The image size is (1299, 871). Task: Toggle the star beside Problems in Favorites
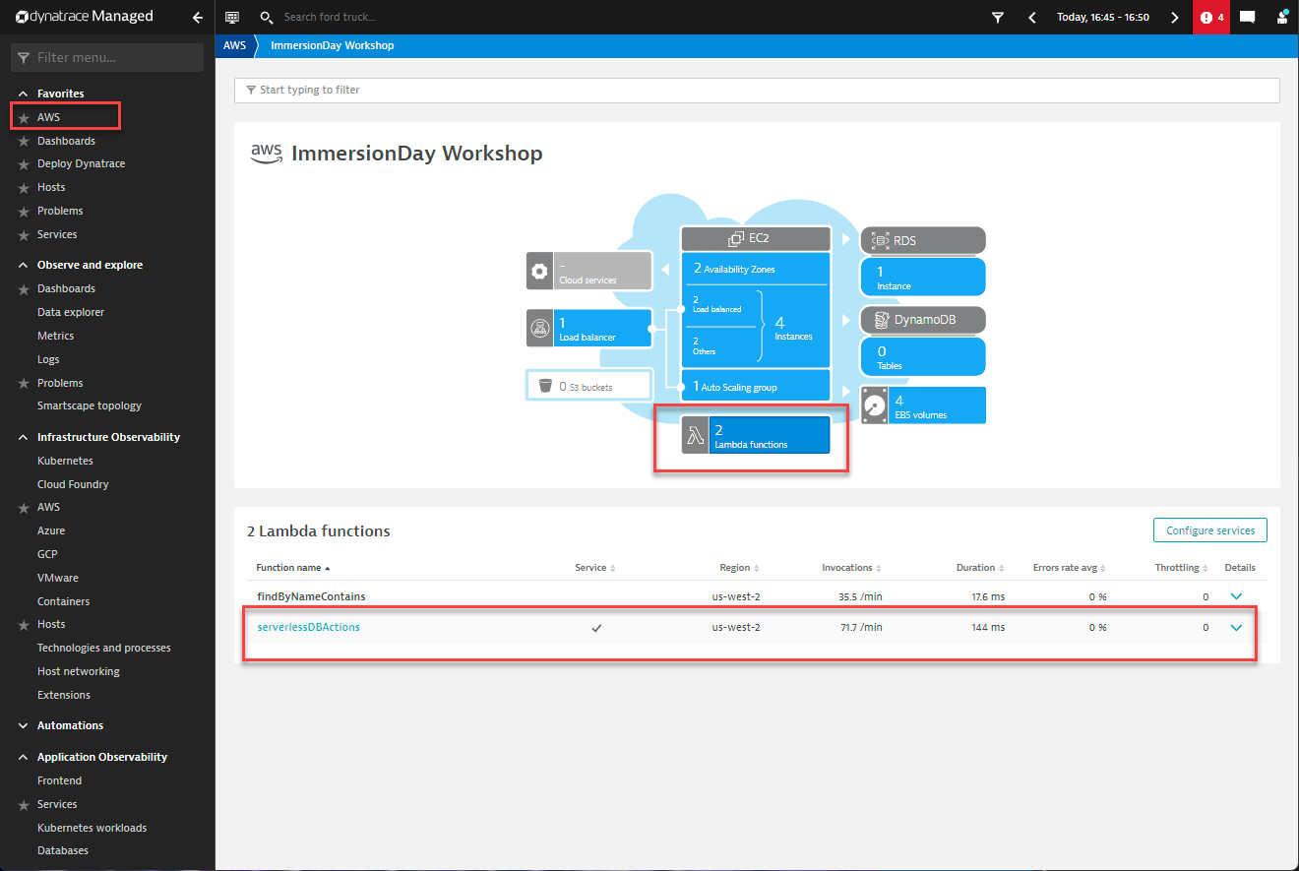coord(25,212)
